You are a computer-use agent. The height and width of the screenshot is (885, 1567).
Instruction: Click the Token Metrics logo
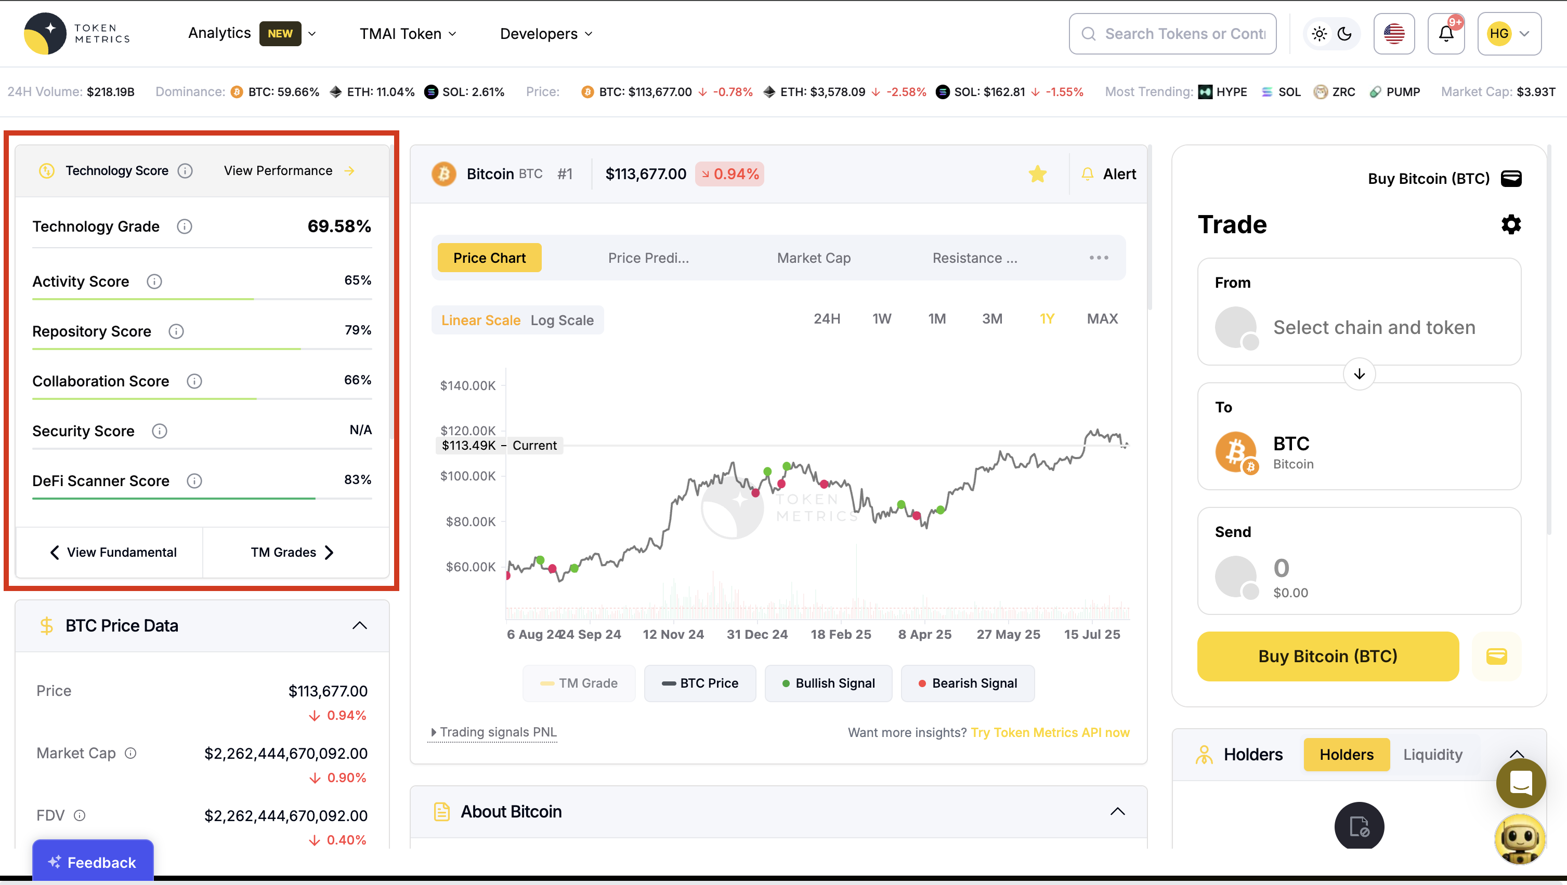(x=76, y=34)
